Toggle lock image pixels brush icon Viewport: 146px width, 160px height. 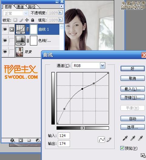21,20
